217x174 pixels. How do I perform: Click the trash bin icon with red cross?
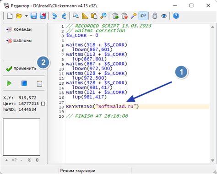point(125,16)
